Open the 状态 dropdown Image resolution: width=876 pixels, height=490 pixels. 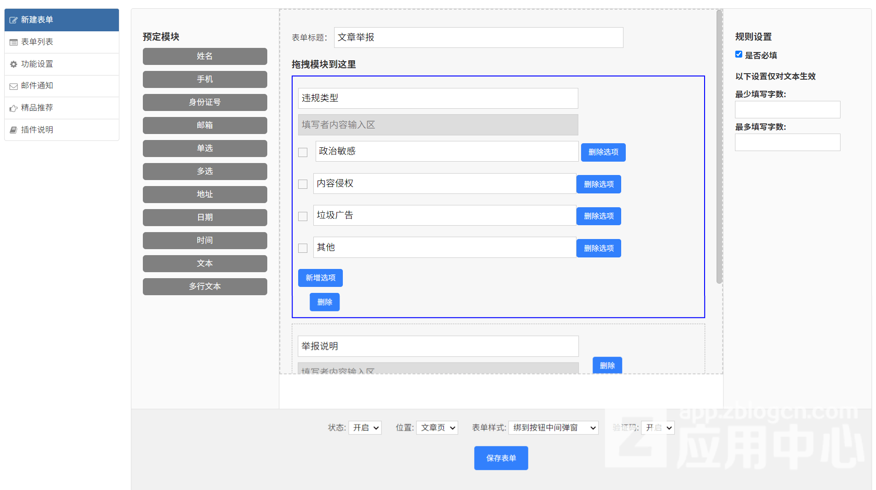(x=365, y=428)
